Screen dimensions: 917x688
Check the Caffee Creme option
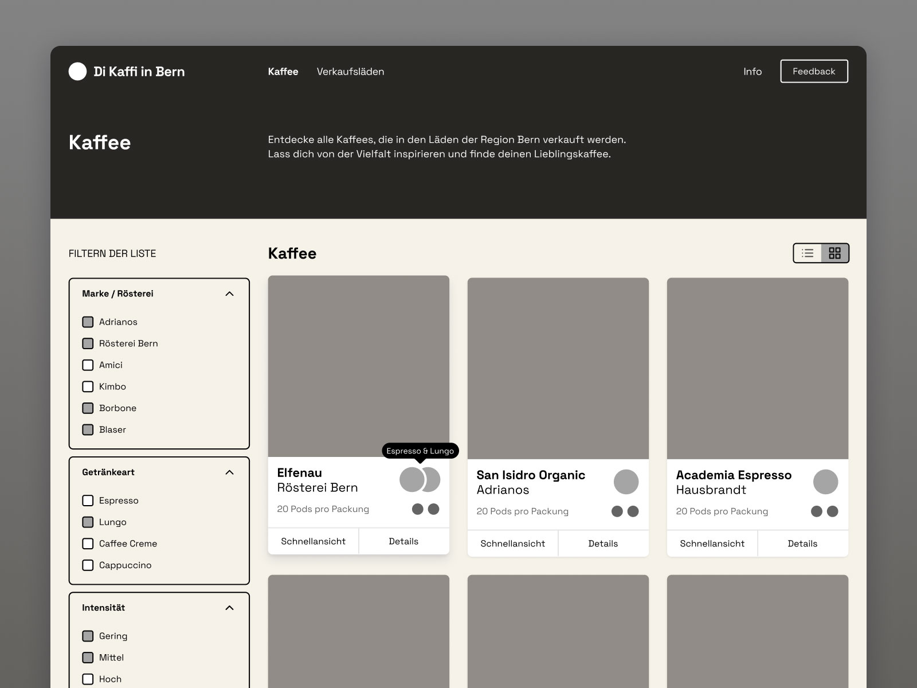pos(88,544)
